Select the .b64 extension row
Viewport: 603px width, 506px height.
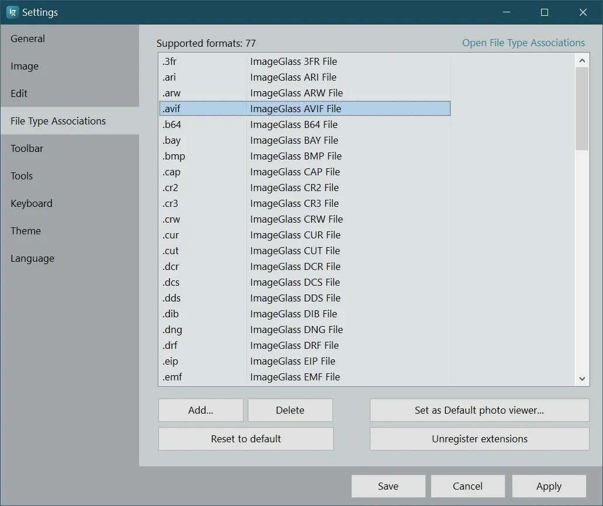[x=304, y=124]
